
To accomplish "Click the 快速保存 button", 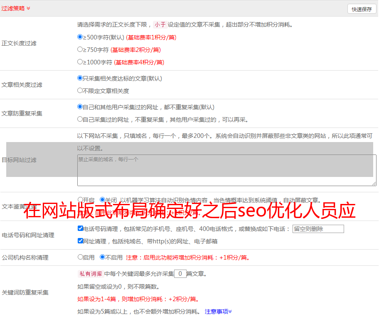I will point(362,9).
